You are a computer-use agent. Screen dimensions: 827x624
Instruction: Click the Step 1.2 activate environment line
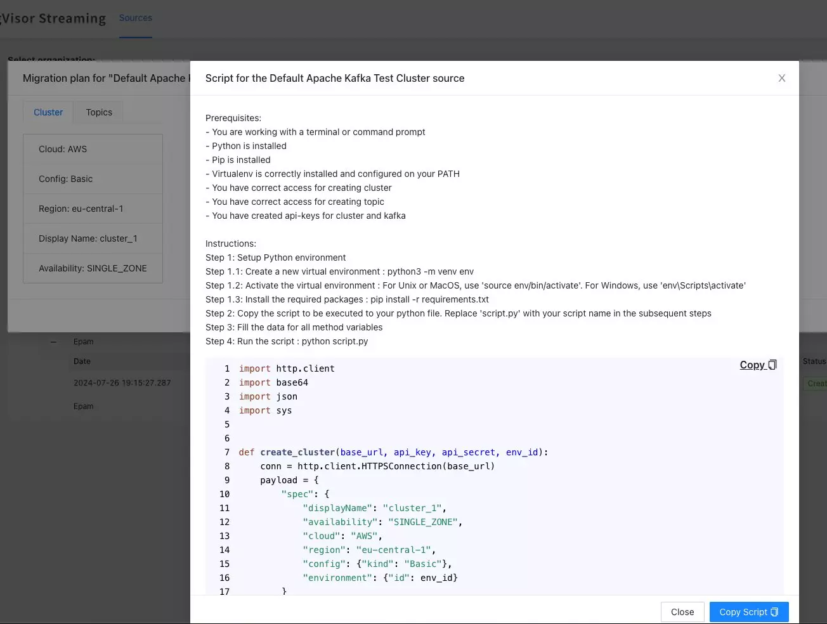click(476, 285)
